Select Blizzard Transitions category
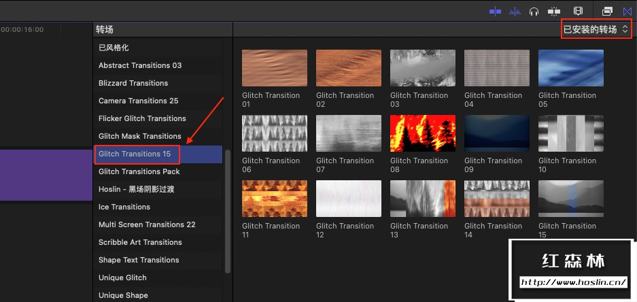637x302 pixels. [x=158, y=83]
